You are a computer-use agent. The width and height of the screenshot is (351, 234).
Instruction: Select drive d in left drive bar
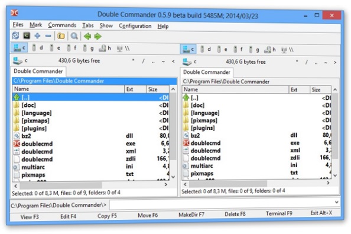pyautogui.click(x=37, y=48)
